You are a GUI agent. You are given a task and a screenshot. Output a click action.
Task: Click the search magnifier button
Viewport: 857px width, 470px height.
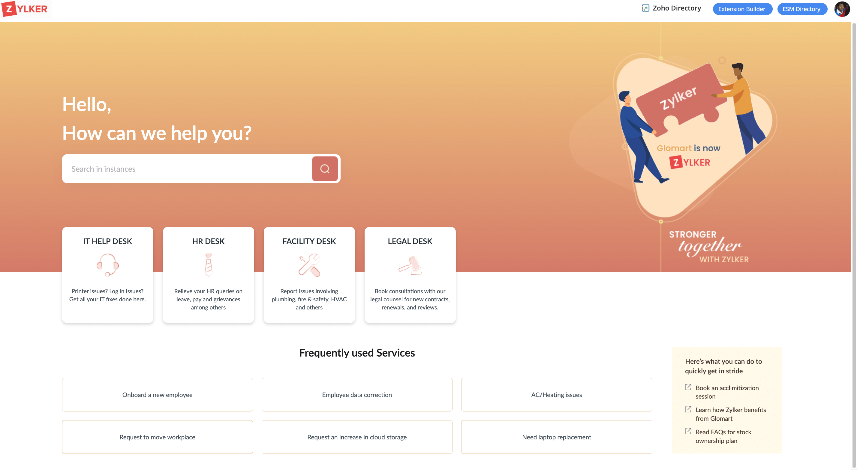tap(325, 168)
